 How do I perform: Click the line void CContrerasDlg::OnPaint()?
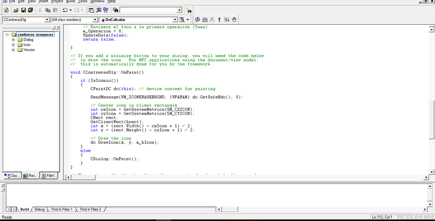point(107,72)
